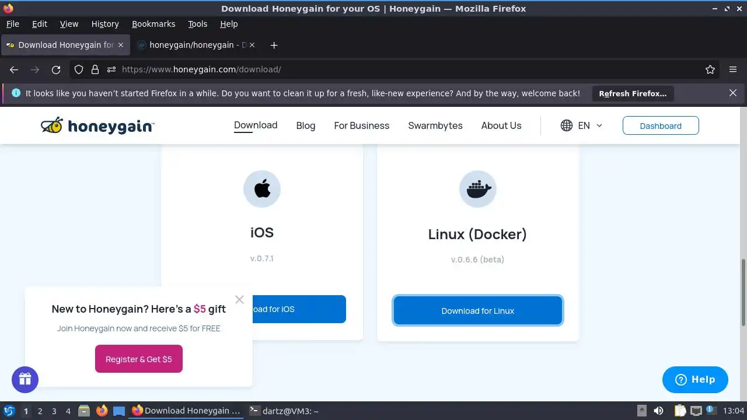Click the Docker whale logo icon
The image size is (747, 420).
coord(478,189)
